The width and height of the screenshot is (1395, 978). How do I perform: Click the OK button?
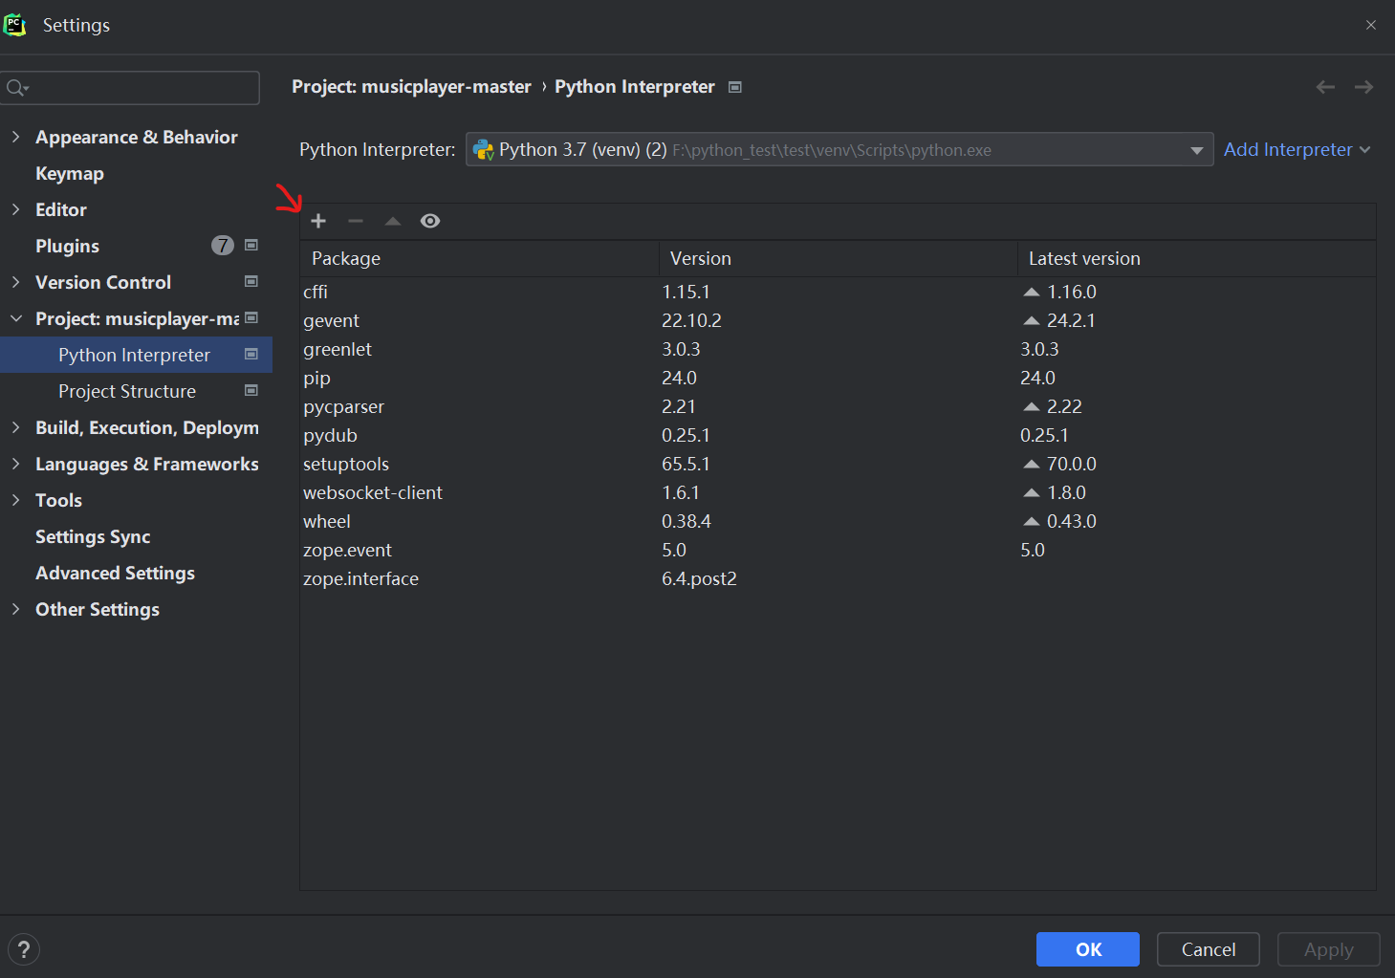coord(1088,949)
